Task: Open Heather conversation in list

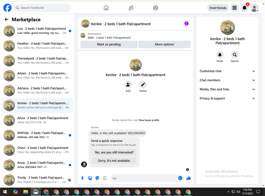Action: click(37, 46)
